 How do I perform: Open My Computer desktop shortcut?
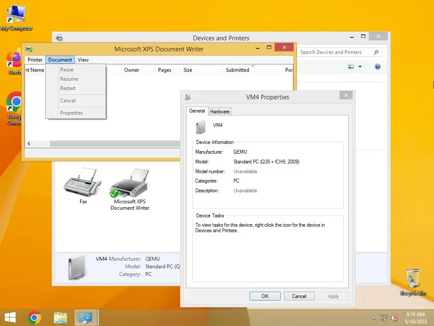pyautogui.click(x=16, y=18)
